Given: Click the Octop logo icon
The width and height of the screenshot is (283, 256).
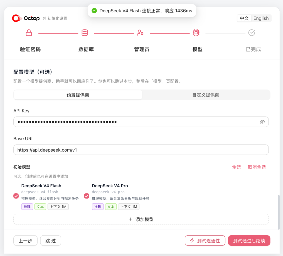Looking at the screenshot, I should point(17,18).
